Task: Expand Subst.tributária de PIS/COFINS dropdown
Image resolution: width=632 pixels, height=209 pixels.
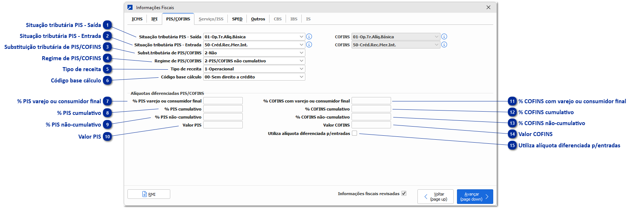Action: [254, 53]
